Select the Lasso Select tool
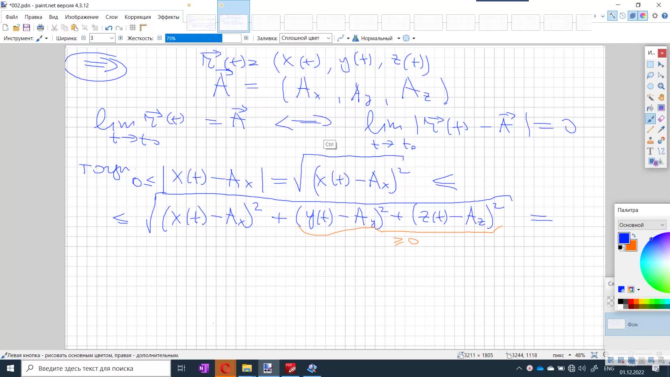Viewport: 670px width, 377px height. pyautogui.click(x=650, y=75)
